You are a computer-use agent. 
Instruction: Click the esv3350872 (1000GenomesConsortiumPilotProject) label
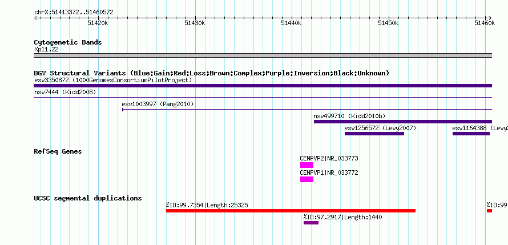tap(113, 80)
